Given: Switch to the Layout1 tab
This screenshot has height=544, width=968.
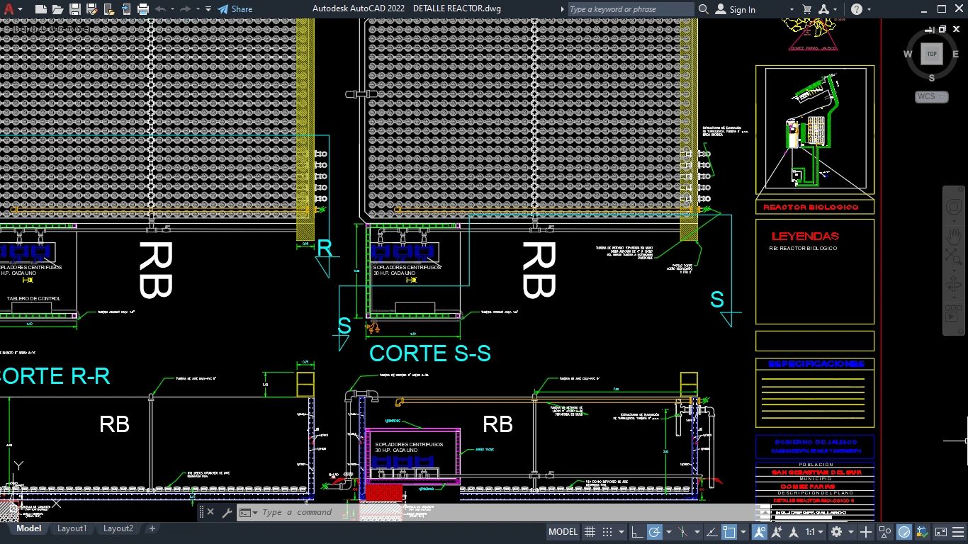Looking at the screenshot, I should [x=72, y=528].
